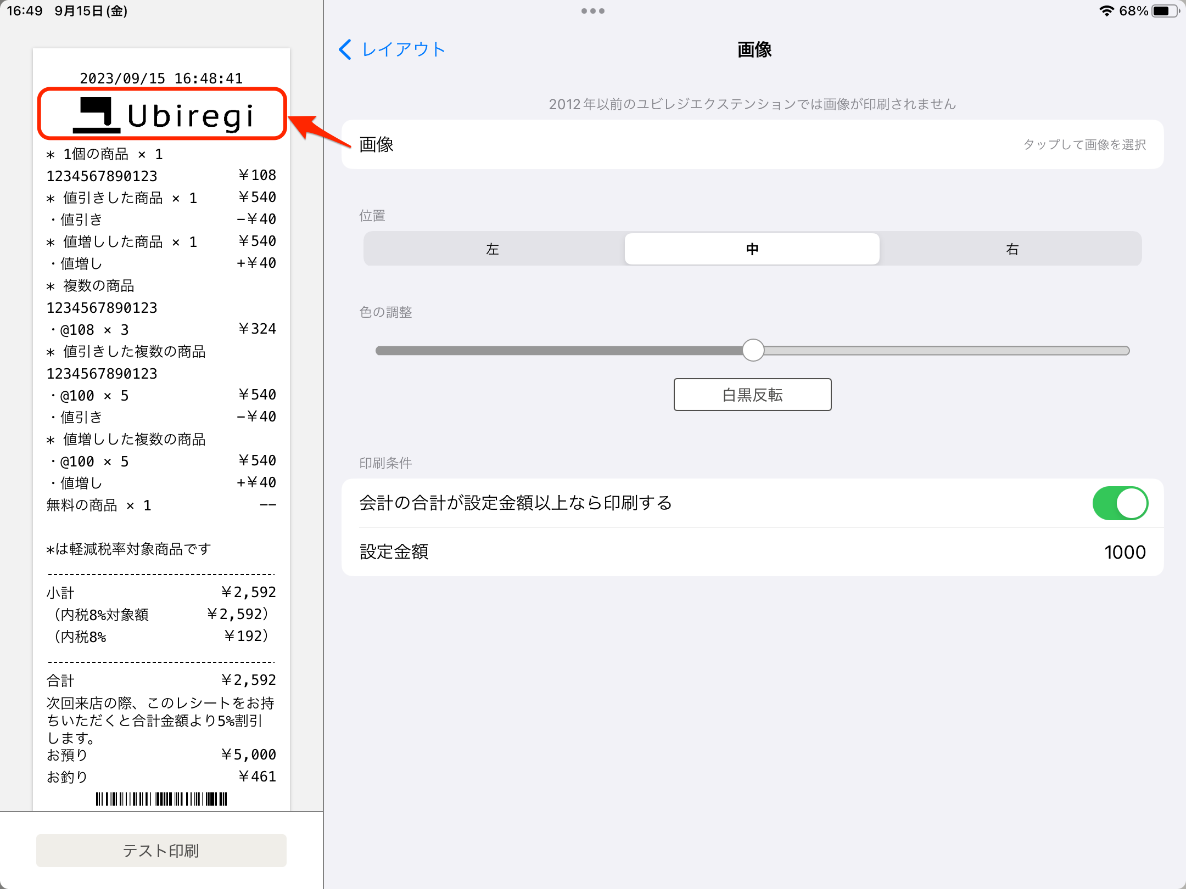Tap the 画像 page title
Image resolution: width=1186 pixels, height=889 pixels.
754,50
